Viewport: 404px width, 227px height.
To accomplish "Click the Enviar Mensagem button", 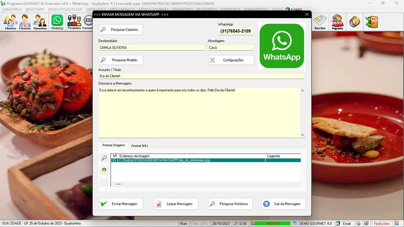I will (121, 204).
